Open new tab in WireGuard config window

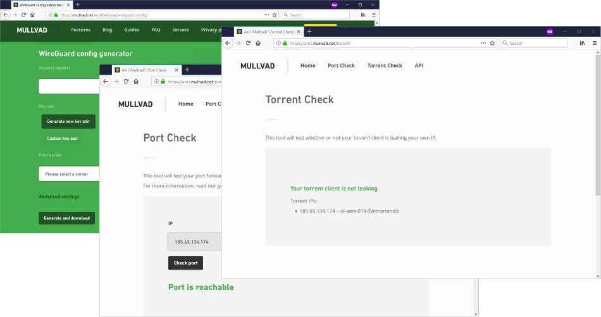[x=77, y=4]
